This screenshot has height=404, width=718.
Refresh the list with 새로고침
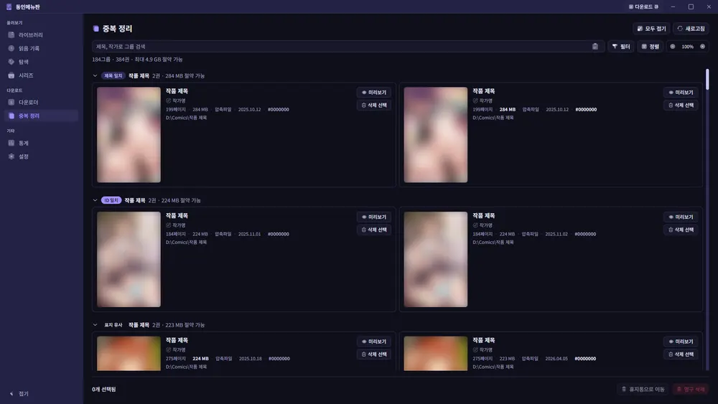pos(691,29)
